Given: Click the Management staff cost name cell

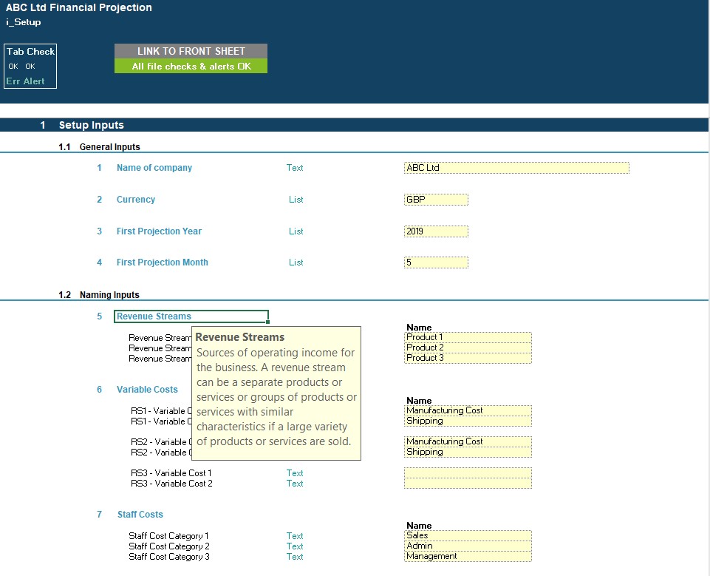Looking at the screenshot, I should pyautogui.click(x=468, y=557).
